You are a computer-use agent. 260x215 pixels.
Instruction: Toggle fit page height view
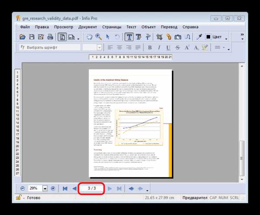point(62,37)
